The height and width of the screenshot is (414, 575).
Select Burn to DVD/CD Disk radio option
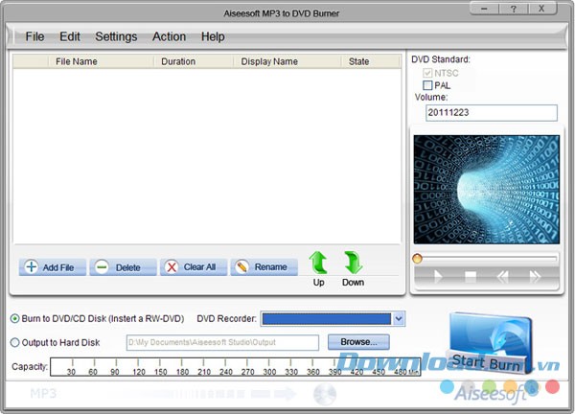14,319
